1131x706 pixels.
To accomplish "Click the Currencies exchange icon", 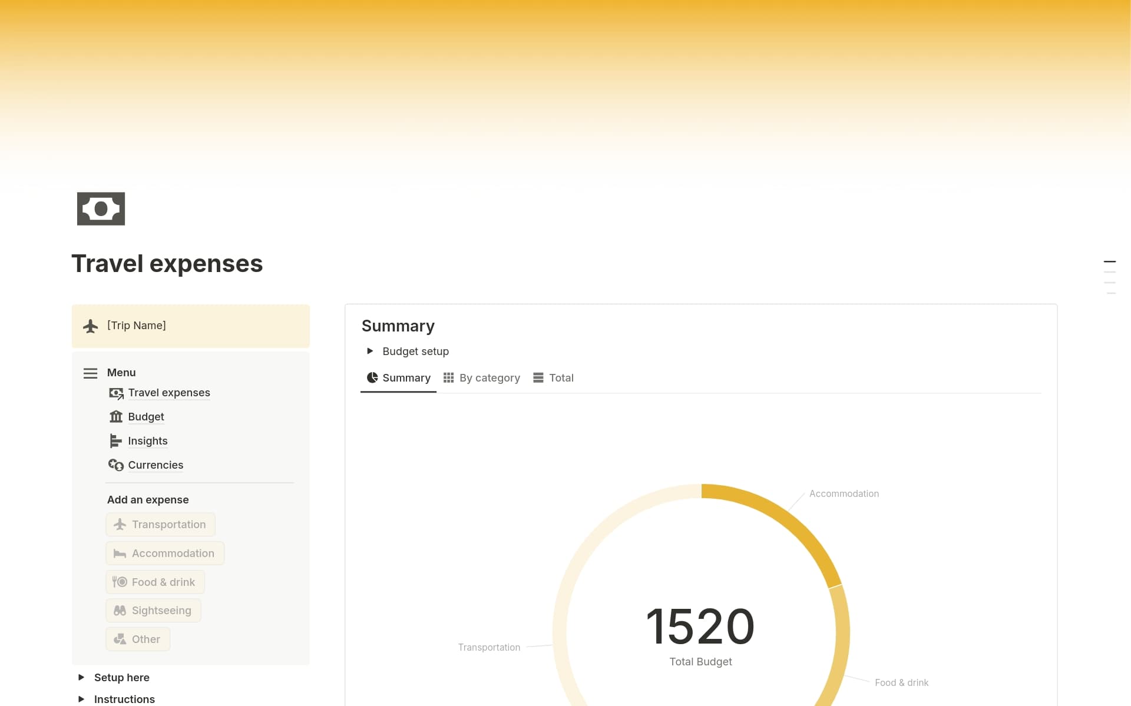I will coord(116,465).
